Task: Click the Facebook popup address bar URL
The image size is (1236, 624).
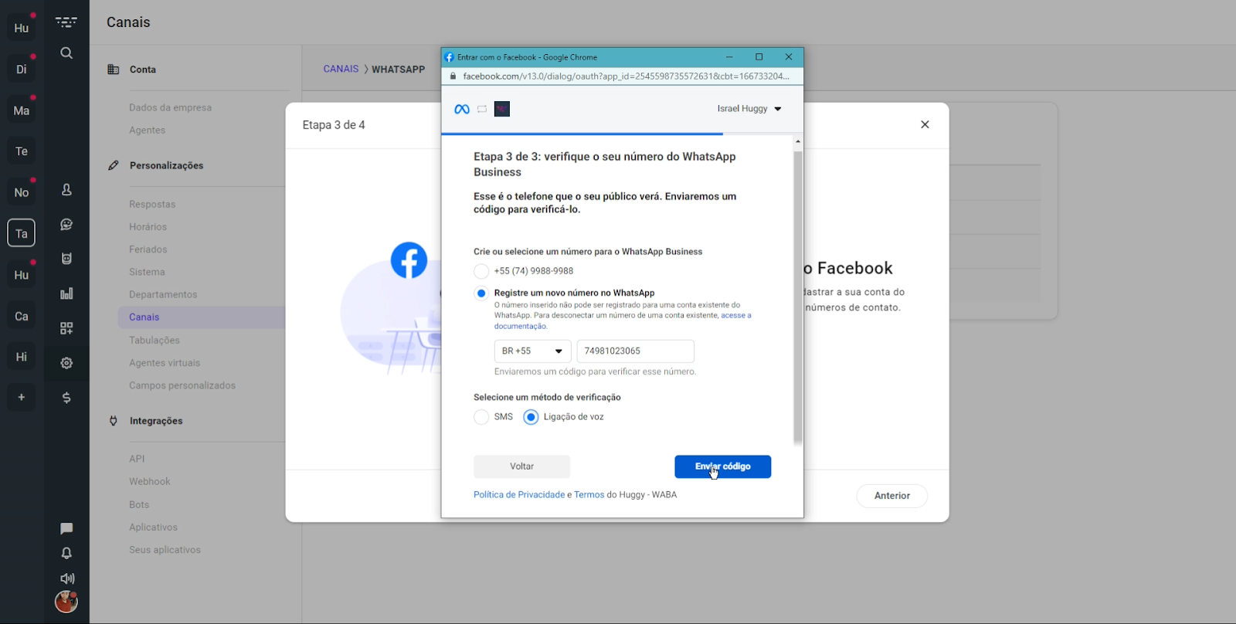Action: point(626,76)
